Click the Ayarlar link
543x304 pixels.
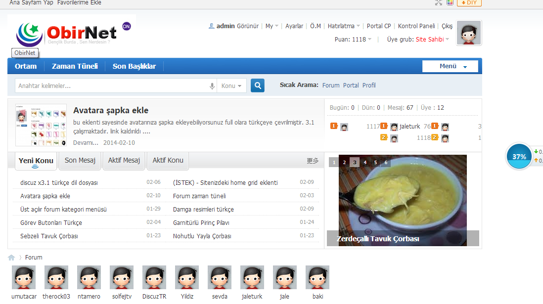pyautogui.click(x=294, y=26)
